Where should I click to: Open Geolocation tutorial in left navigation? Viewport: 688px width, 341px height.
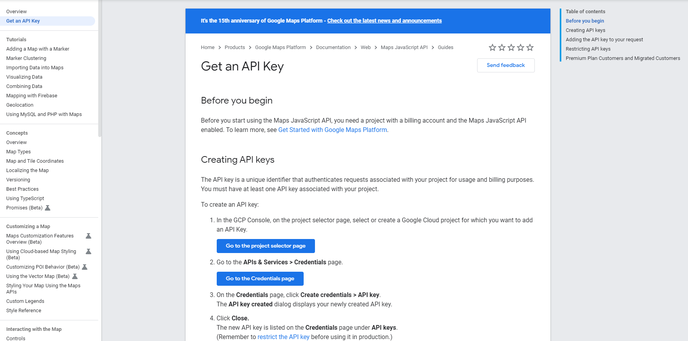20,105
